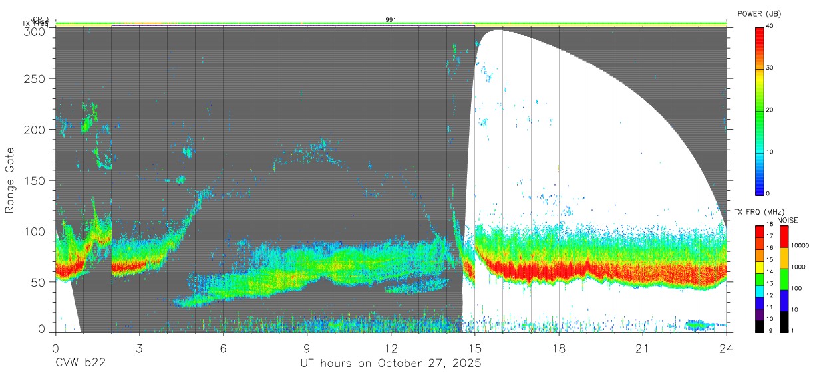Click the 100 noise scale label
817x377 pixels.
point(798,288)
